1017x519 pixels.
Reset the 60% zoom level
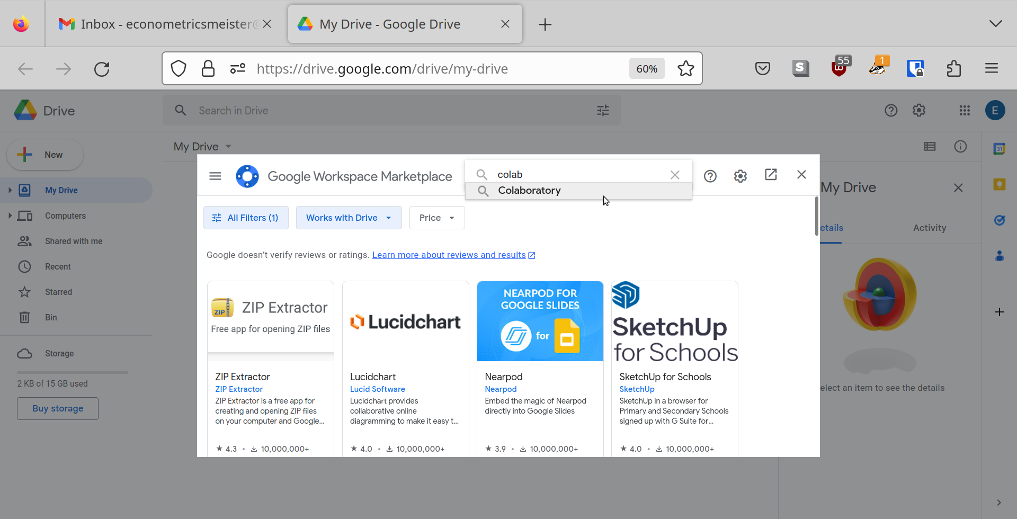click(x=647, y=69)
